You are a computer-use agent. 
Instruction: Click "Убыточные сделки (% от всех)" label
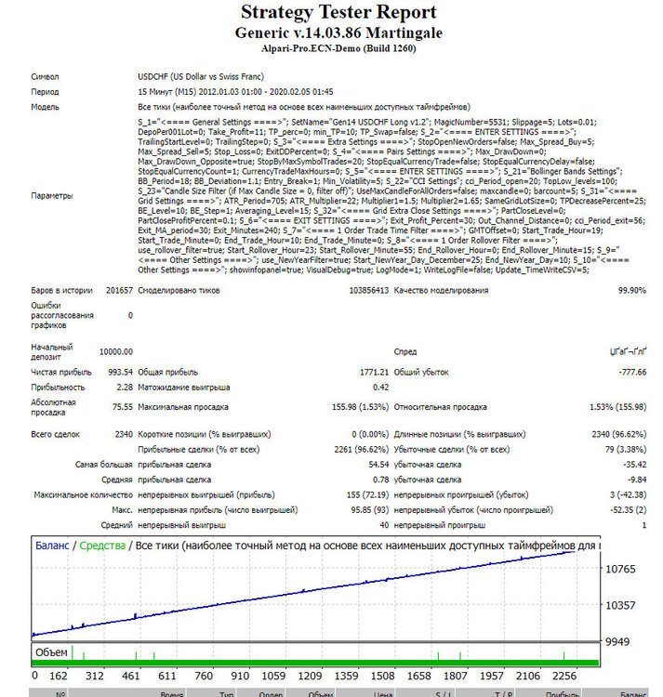[452, 450]
